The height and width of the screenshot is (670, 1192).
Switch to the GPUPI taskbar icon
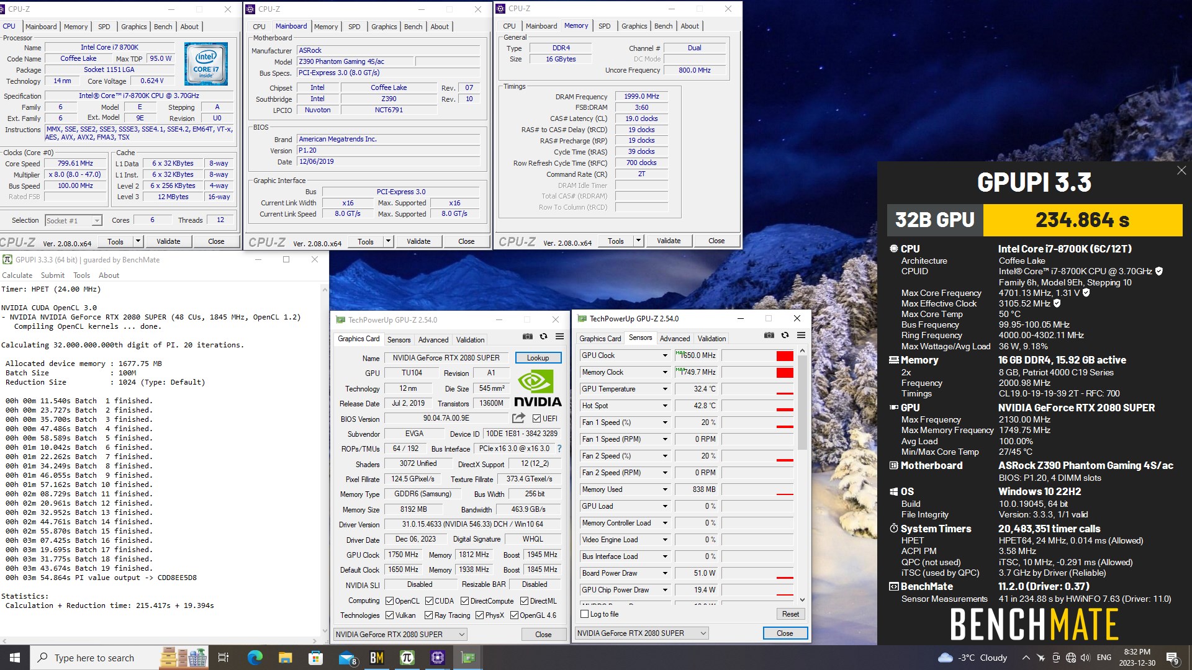click(x=407, y=658)
